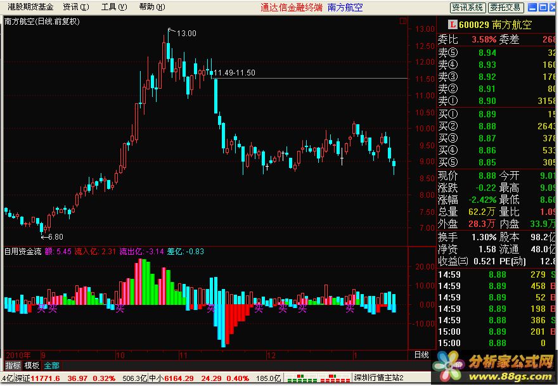The image size is (559, 386).
Task: Click 深圳行情主站2 server status
Action: pyautogui.click(x=378, y=378)
